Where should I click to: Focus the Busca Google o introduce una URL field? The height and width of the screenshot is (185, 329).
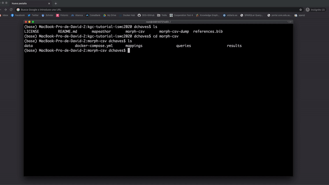pyautogui.click(x=158, y=9)
